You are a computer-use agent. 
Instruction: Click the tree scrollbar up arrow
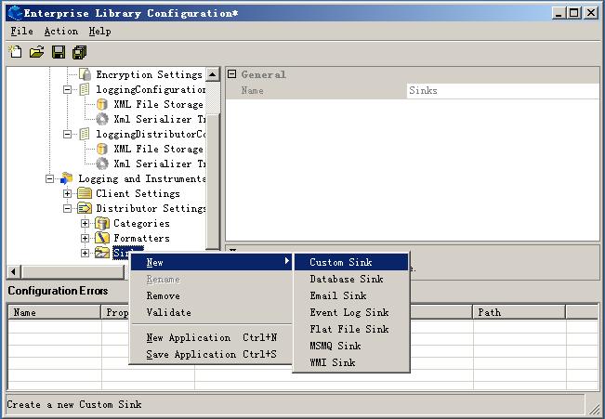[213, 74]
